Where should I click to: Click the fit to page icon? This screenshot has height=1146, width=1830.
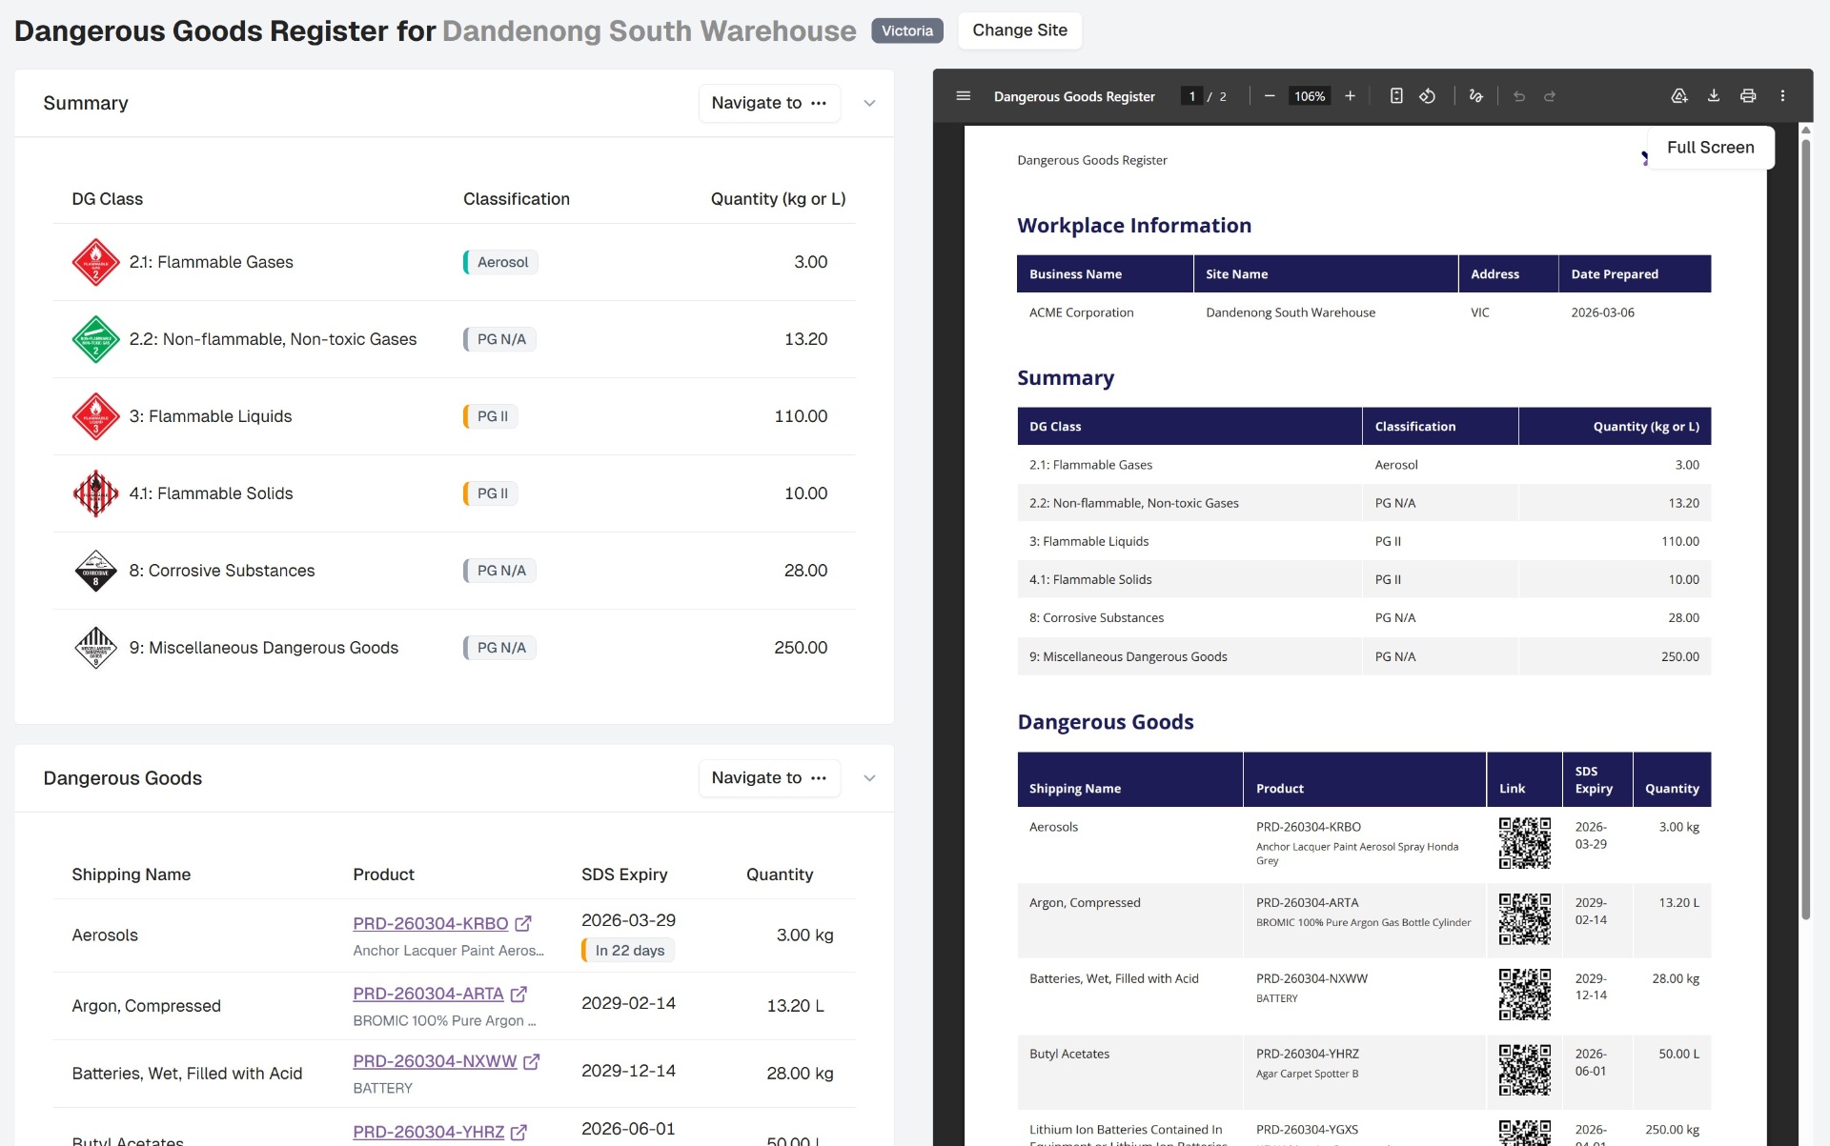pos(1395,96)
